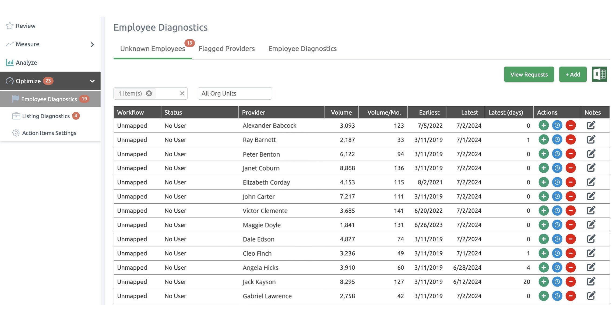Click blue clock icon for Dale Edson

(x=557, y=239)
